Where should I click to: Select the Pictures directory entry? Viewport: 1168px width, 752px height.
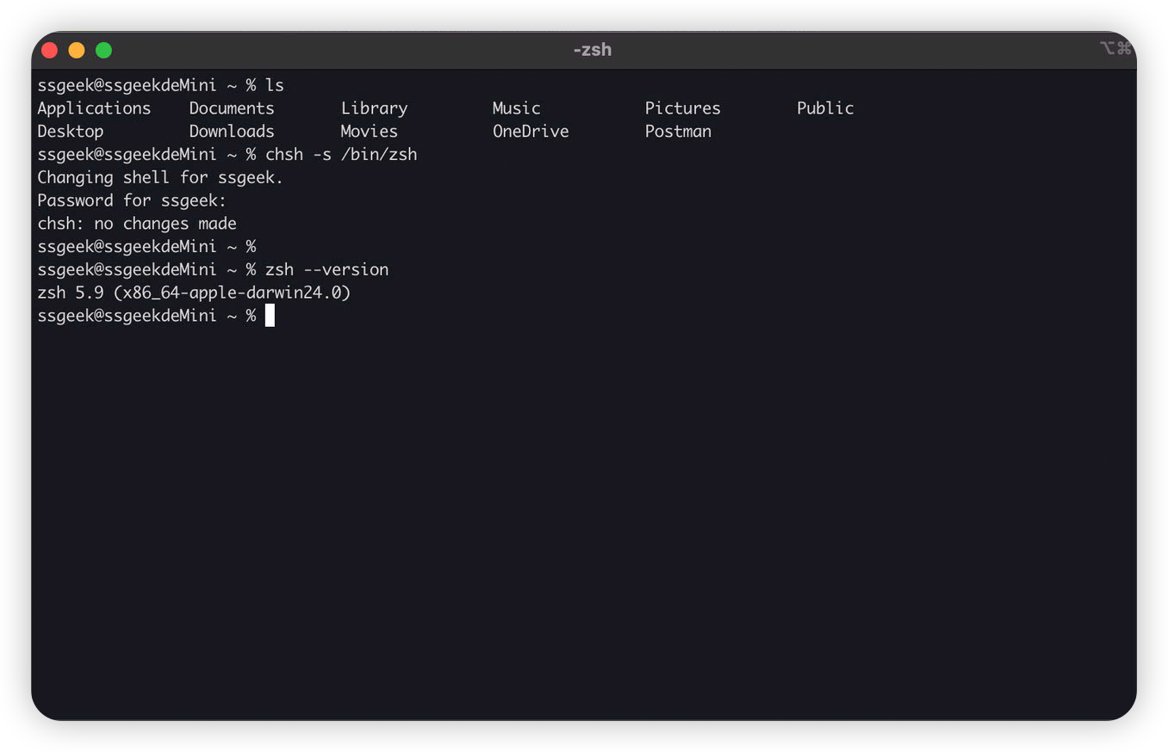(682, 108)
